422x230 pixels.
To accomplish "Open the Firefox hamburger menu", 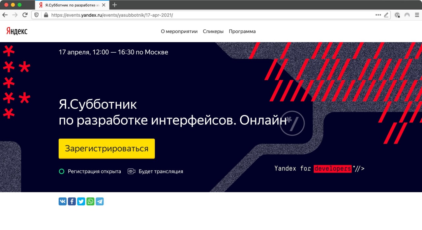I will click(416, 15).
